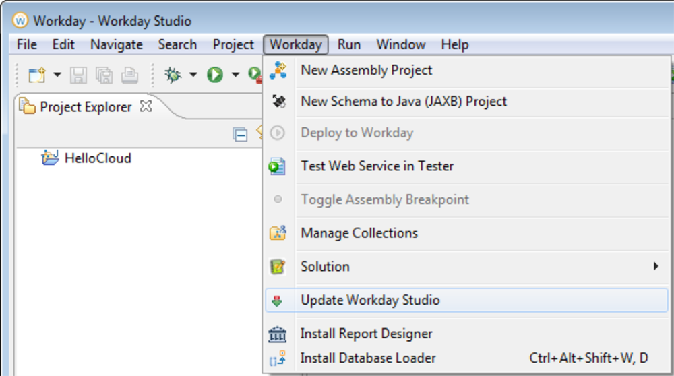This screenshot has height=376, width=674.
Task: Open the Run menu
Action: pyautogui.click(x=349, y=44)
